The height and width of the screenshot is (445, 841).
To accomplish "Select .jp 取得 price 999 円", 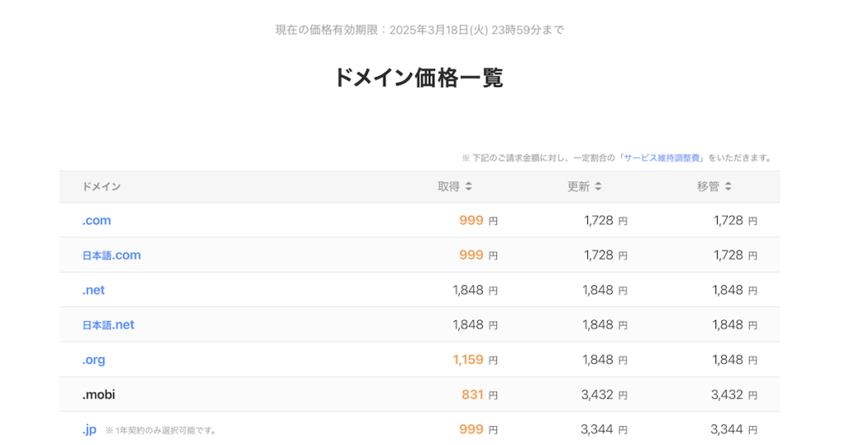I will click(x=479, y=429).
